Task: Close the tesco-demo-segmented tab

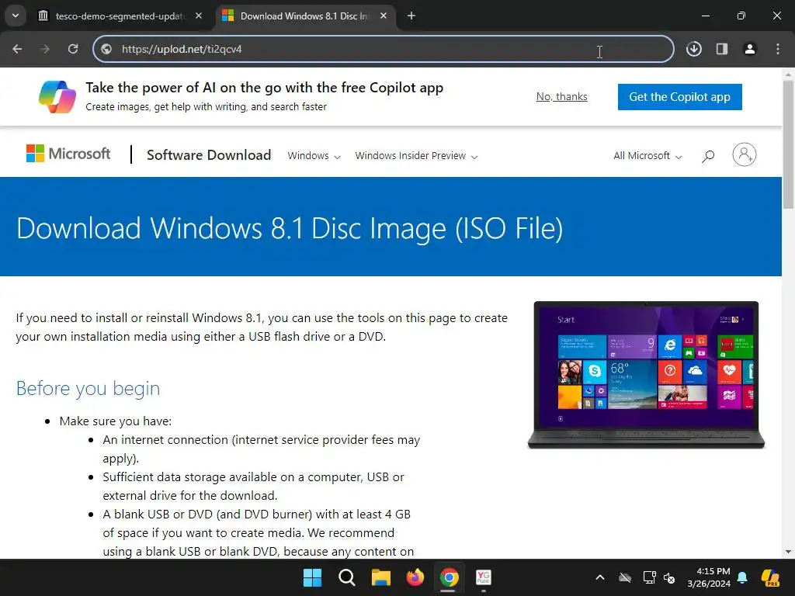Action: [199, 16]
